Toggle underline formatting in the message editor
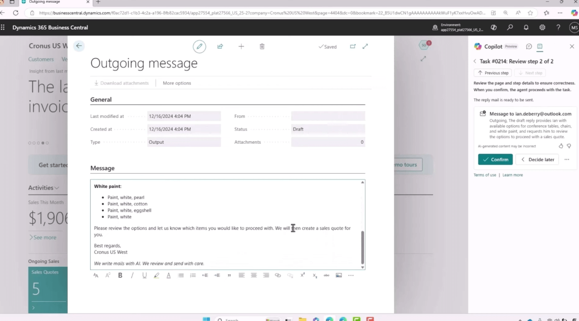This screenshot has height=321, width=579. tap(144, 275)
